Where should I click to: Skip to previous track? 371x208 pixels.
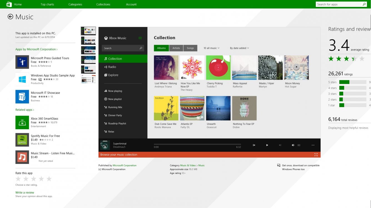tap(254, 145)
